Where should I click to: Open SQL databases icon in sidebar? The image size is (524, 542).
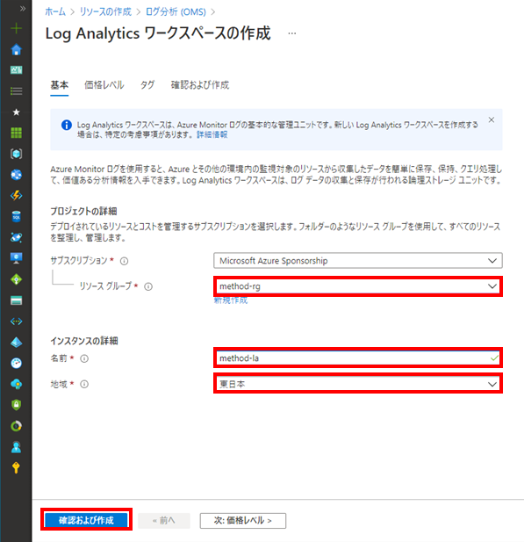pos(16,216)
